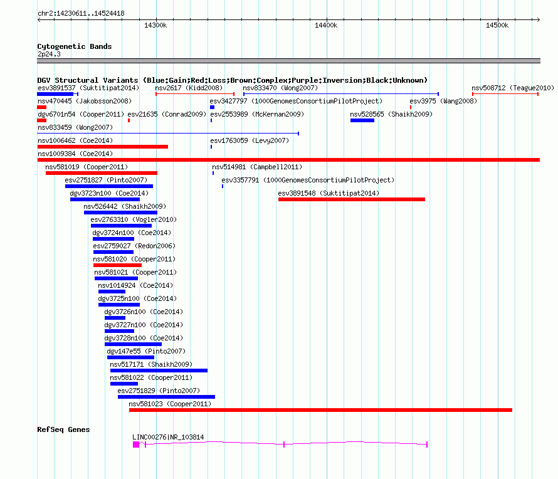Click esv2763310 (Vogler2010) label

click(134, 219)
